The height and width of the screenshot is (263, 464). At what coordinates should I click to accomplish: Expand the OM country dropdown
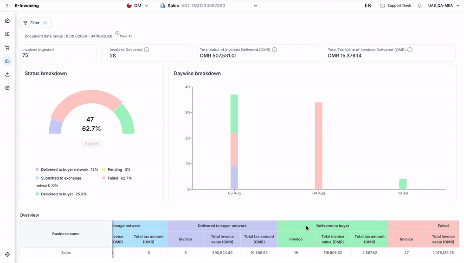[x=137, y=6]
